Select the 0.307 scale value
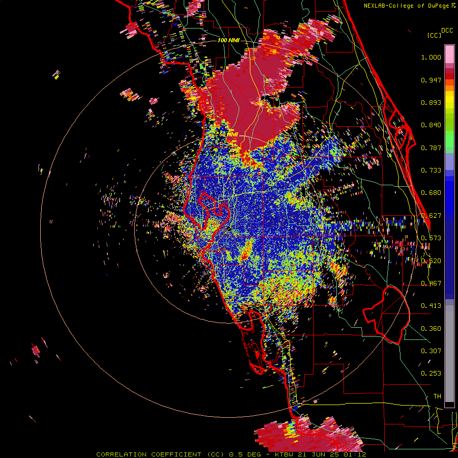The height and width of the screenshot is (458, 458). tap(431, 351)
